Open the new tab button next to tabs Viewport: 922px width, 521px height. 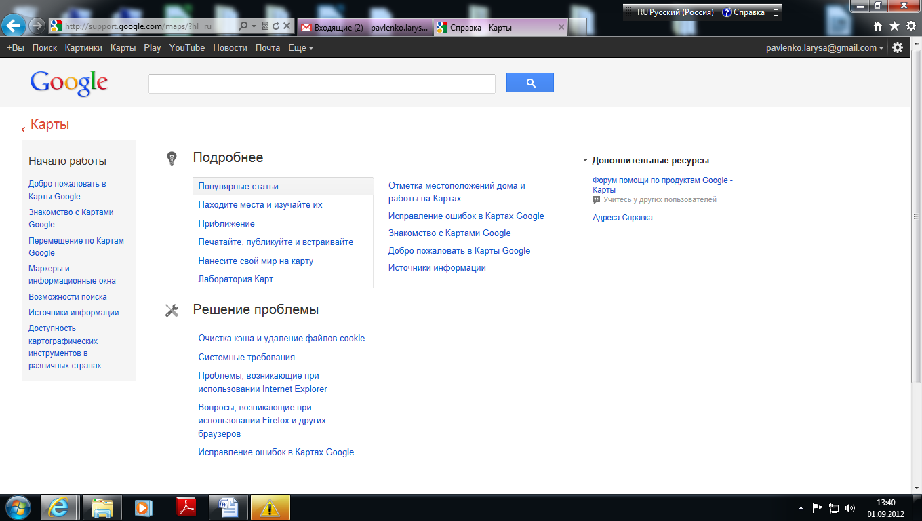578,28
